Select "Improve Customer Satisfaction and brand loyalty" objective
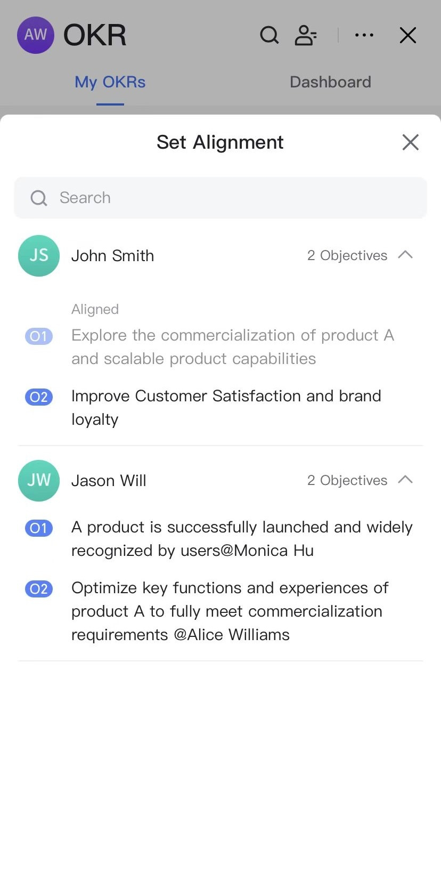The image size is (441, 889). 226,407
